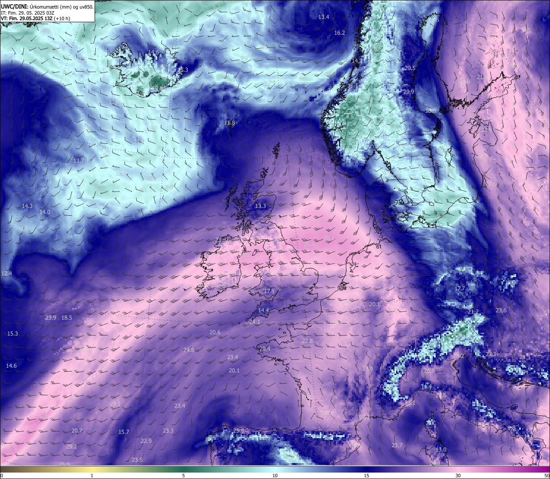
Task: Click the 14.4 value over southwest England
Action: click(263, 310)
